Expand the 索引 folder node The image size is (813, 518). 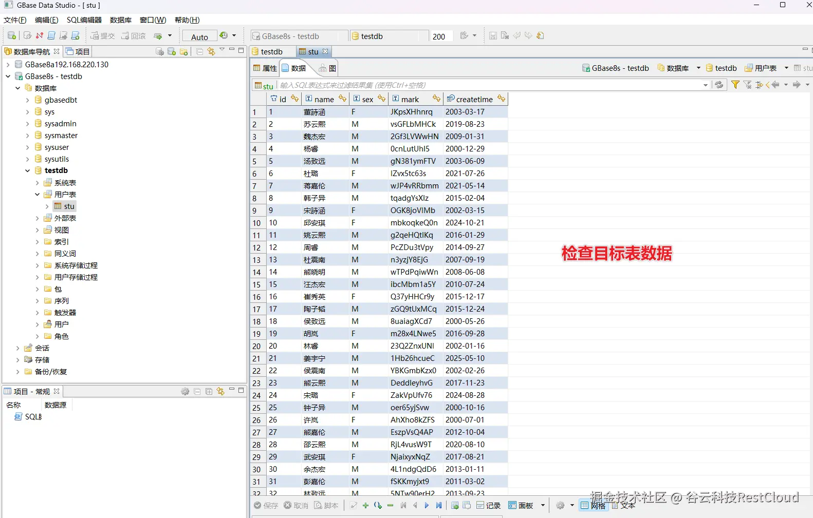[37, 242]
